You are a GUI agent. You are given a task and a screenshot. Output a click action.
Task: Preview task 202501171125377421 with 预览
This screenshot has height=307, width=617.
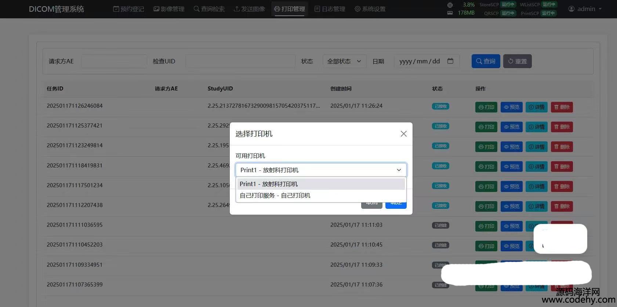point(511,127)
